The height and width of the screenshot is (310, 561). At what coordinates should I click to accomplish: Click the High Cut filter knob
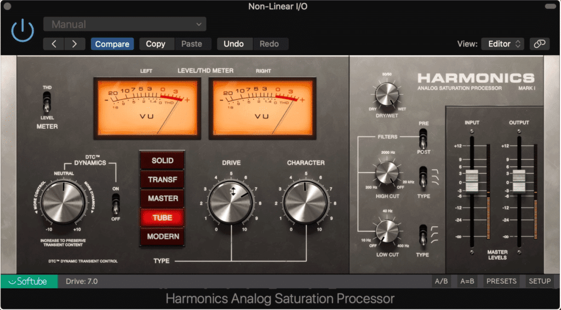pos(387,173)
